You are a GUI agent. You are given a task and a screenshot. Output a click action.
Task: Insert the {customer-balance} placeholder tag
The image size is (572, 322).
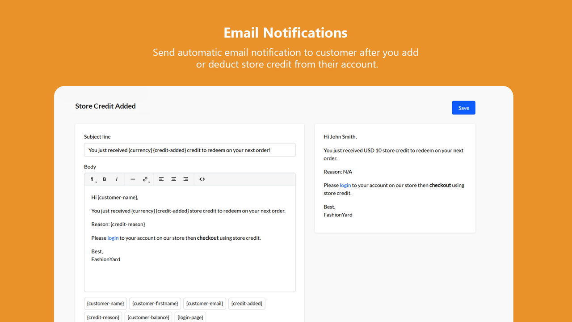148,317
